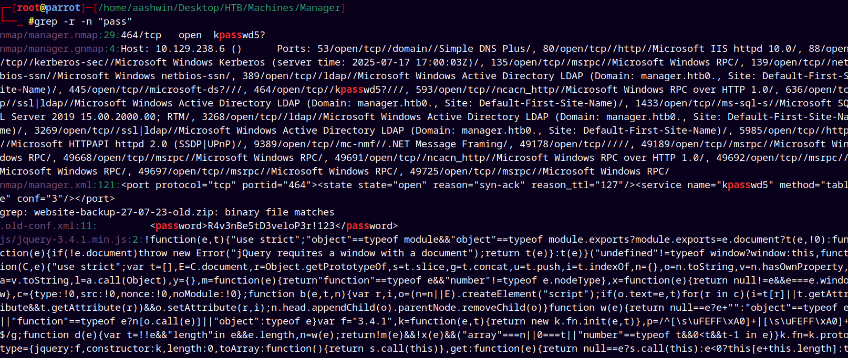This screenshot has width=848, height=358.
Task: Click the highlighted kpasswd5? on 464/tcp line
Action: point(240,35)
